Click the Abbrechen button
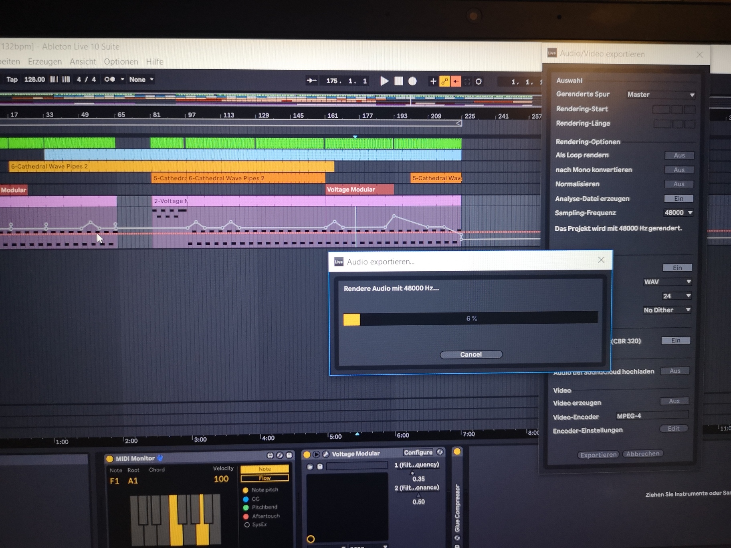Screen dimensions: 731x548 643,453
